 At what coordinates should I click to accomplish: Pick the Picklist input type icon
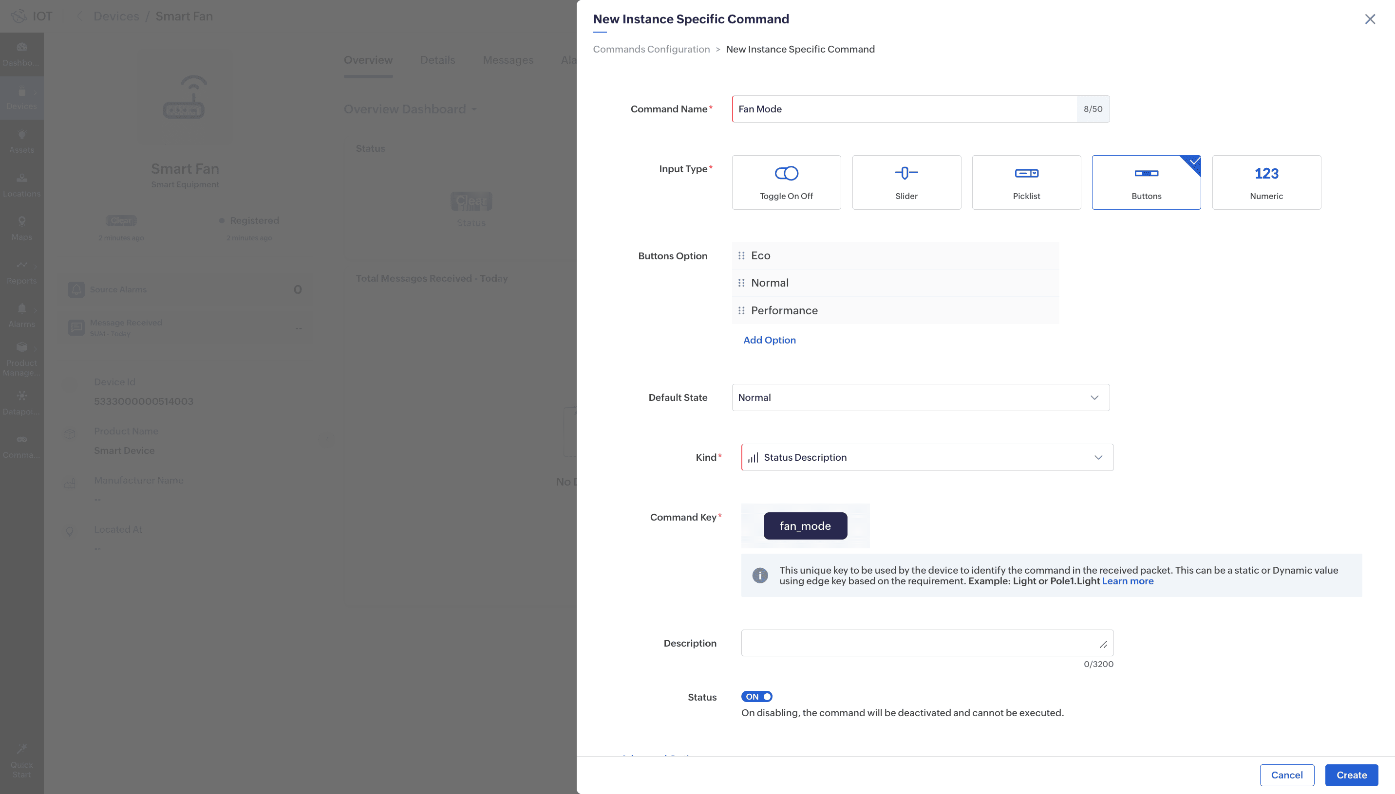(1026, 173)
